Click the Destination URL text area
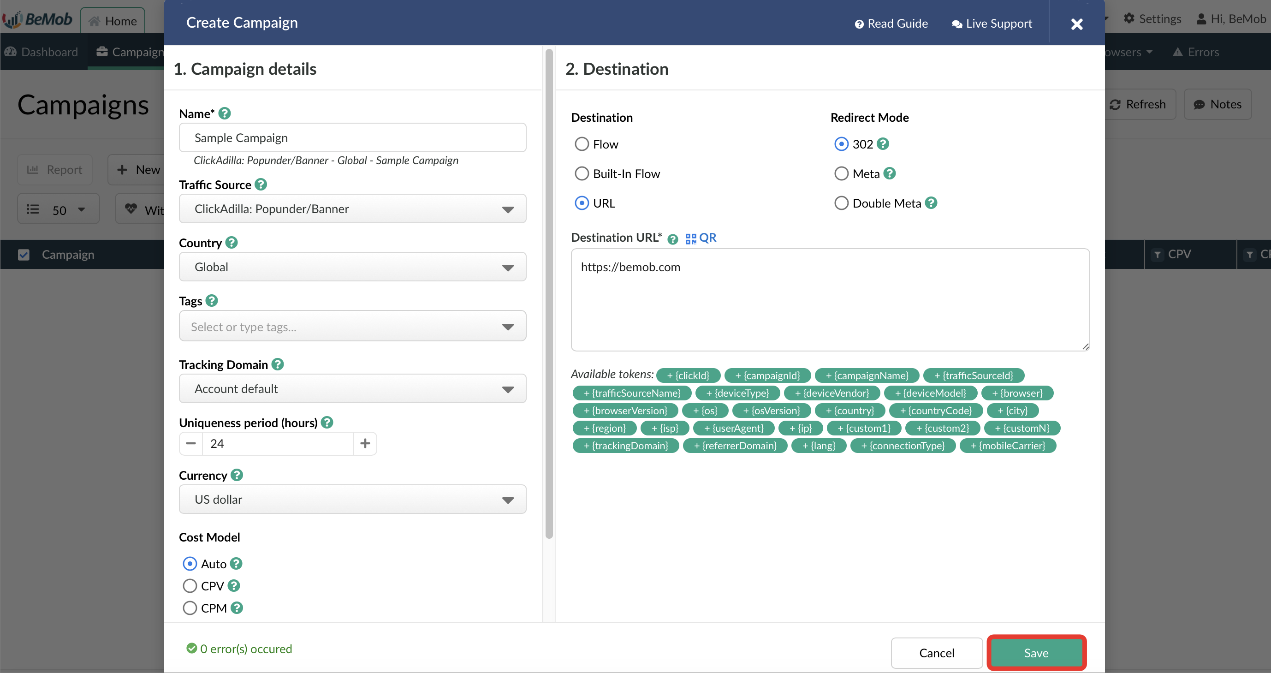Screen dimensions: 1271x673 (x=830, y=299)
